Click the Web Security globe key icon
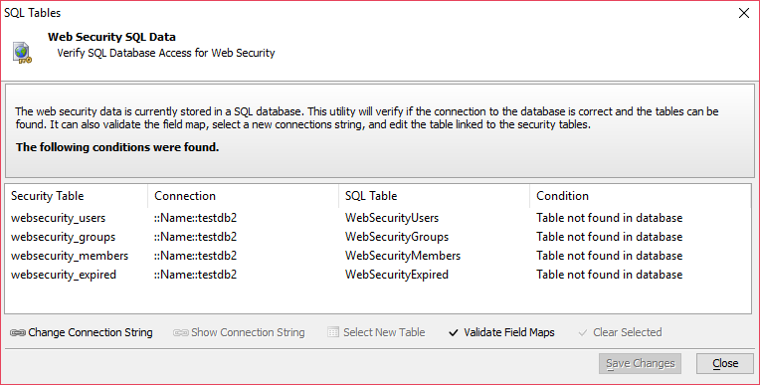The image size is (760, 385). [x=22, y=53]
